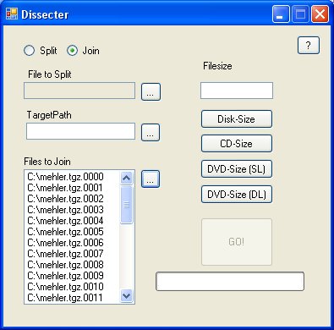Set size using the Disk-Size button

(x=237, y=119)
